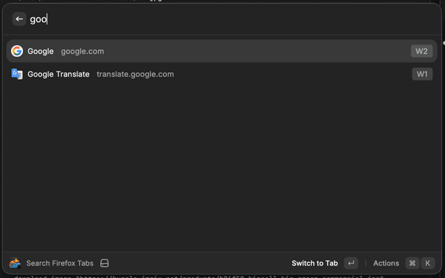
Task: Click the K key badge
Action: point(428,263)
